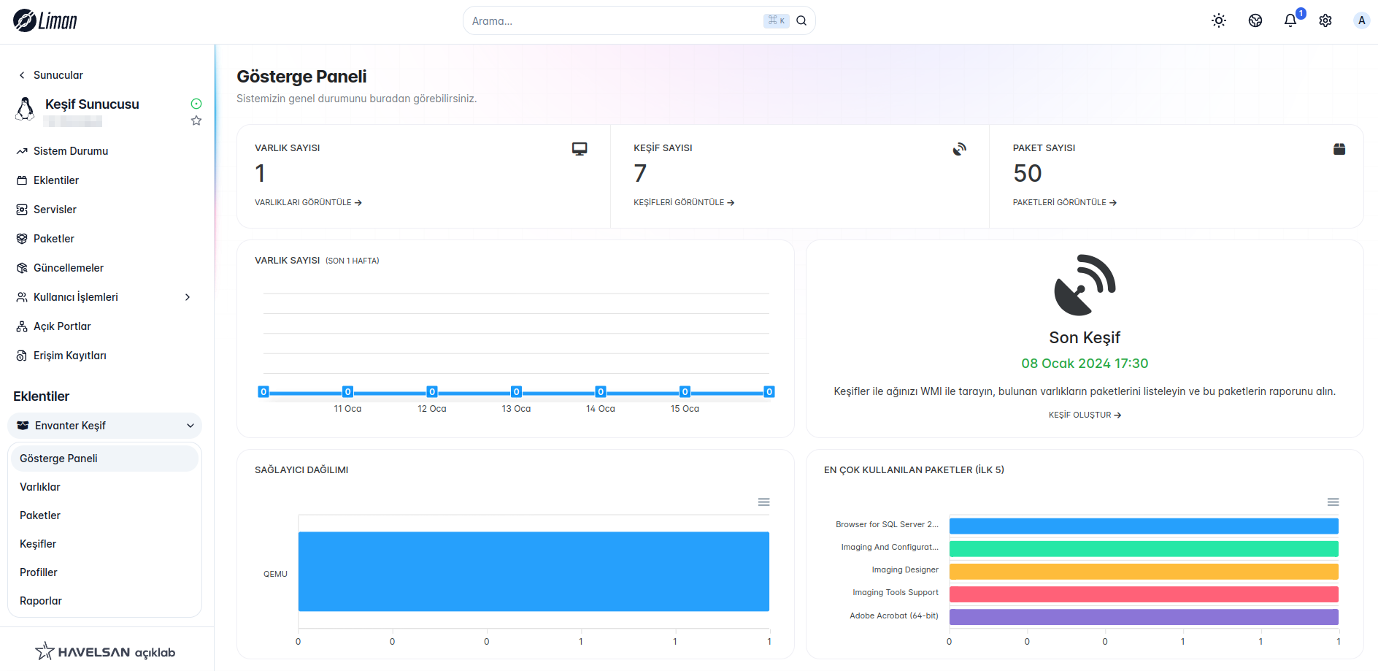Toggle the favorite star for Keşif Sunucusu
Screen dimensions: 1378x671
pyautogui.click(x=196, y=120)
